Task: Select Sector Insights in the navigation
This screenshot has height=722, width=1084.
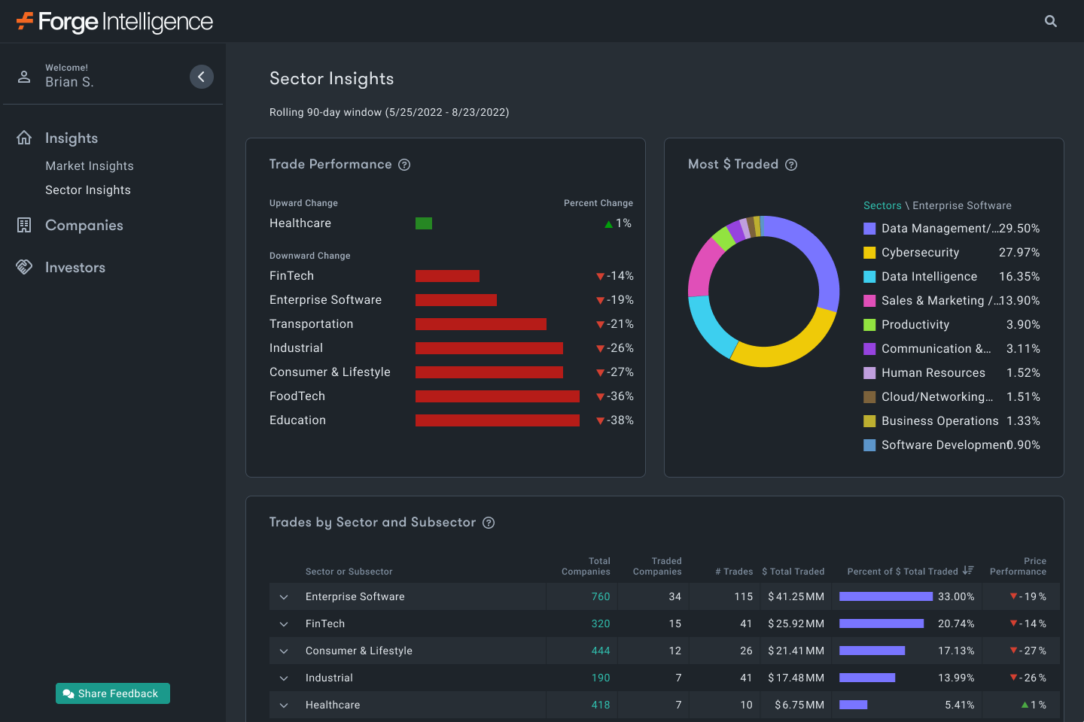Action: 88,190
